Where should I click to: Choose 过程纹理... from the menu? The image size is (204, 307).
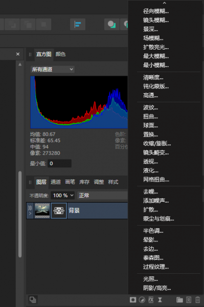tap(156, 267)
